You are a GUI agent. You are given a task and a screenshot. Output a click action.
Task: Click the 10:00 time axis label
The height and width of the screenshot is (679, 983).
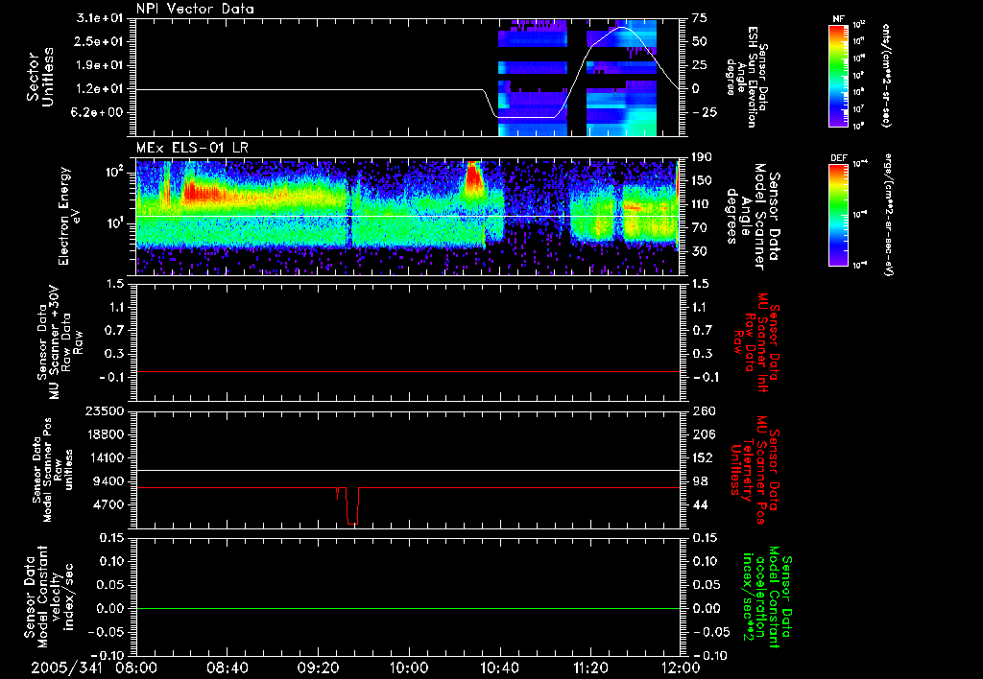tap(409, 667)
